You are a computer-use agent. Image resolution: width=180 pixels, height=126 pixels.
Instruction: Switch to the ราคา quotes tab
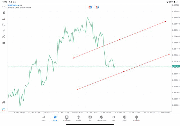point(44,118)
